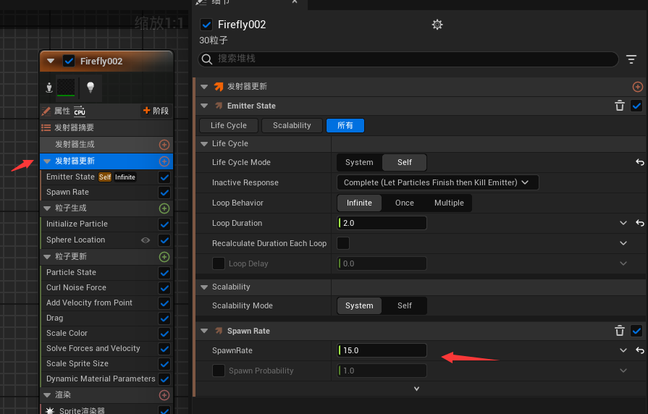Focus the 搜索堆栈 search box
Screen dimensions: 648x414
point(408,59)
